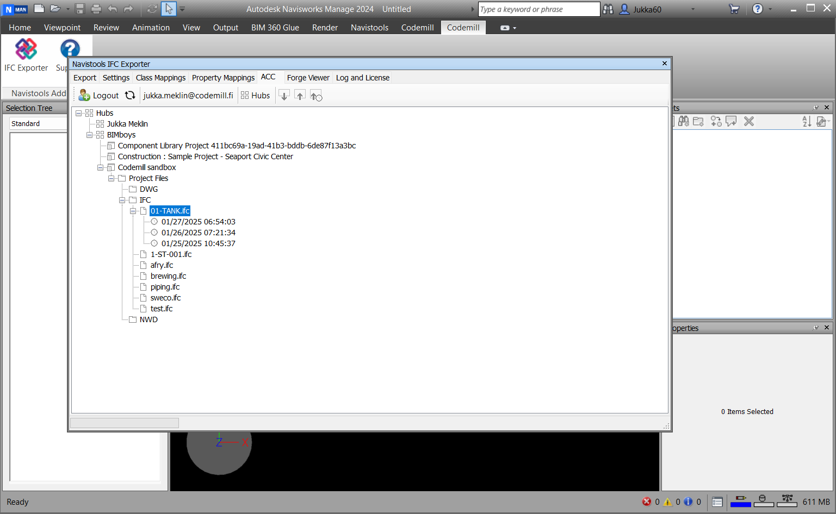
Task: Collapse the Hubs root tree node
Action: (x=79, y=113)
